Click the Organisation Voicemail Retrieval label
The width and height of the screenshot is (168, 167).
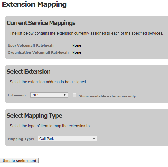click(38, 52)
